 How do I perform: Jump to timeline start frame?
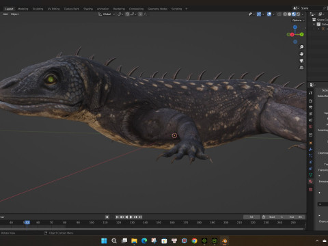point(117,217)
